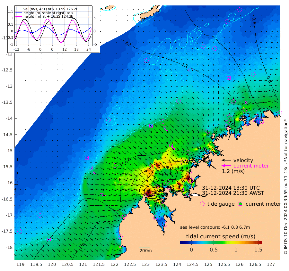Click the '123.5' longitude axis label
Image resolution: width=289 pixels, height=271 pixels.
coord(161,264)
